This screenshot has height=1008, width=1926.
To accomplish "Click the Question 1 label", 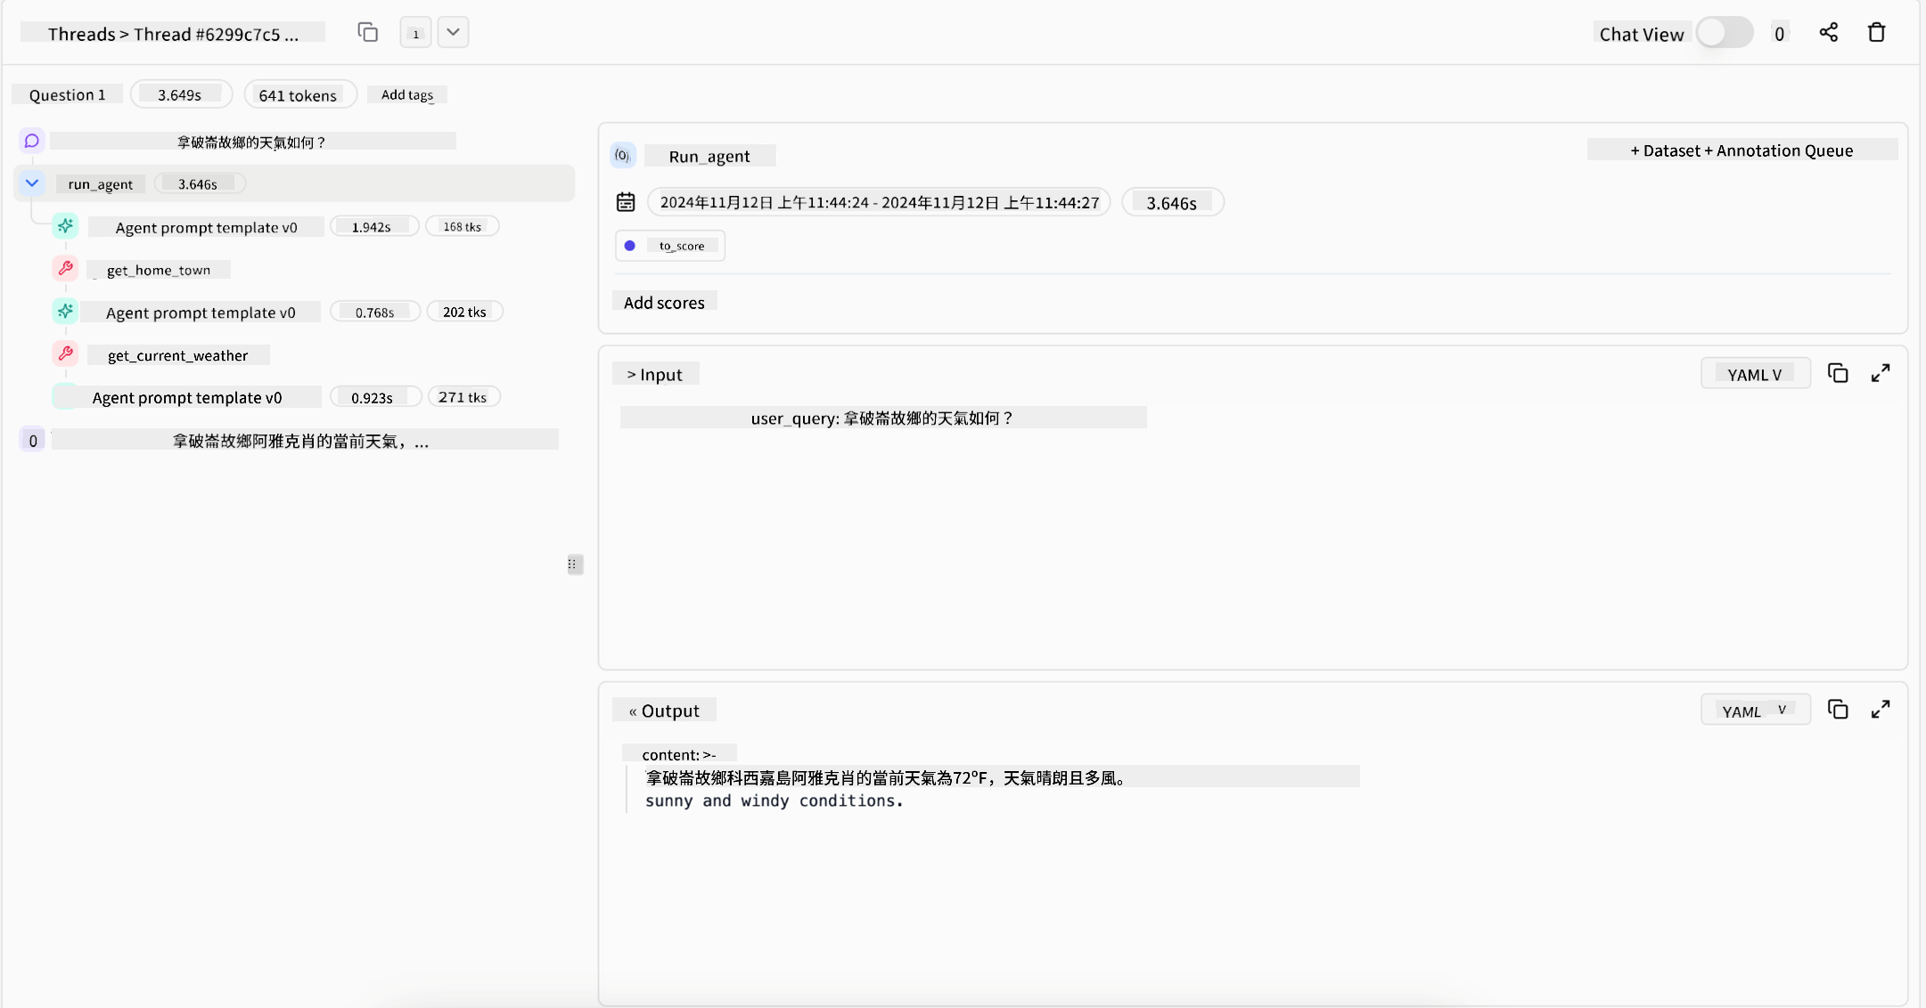I will 67,94.
